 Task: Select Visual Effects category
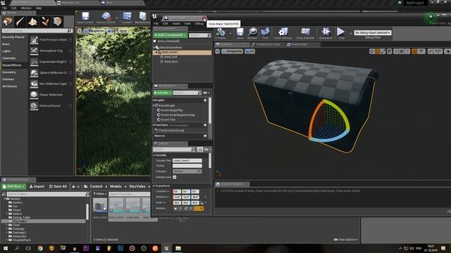[x=11, y=65]
